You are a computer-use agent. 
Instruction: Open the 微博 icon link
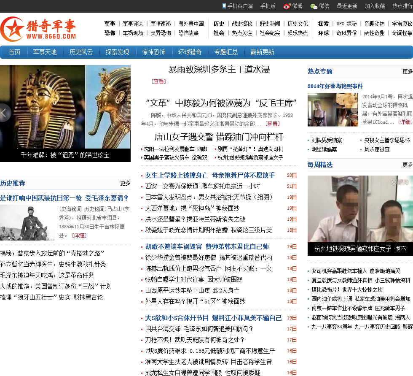click(x=293, y=6)
